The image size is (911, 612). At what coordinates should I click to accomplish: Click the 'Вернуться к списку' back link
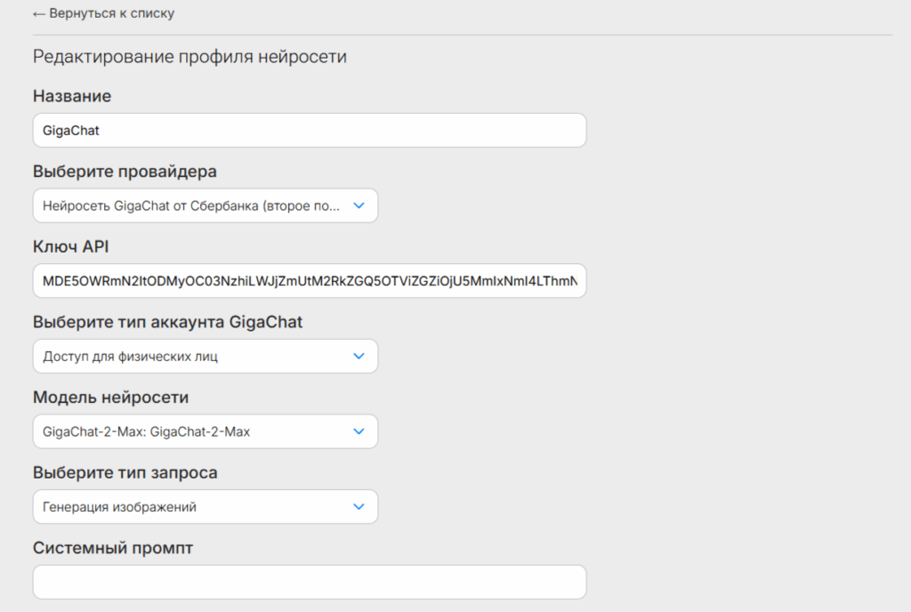110,13
